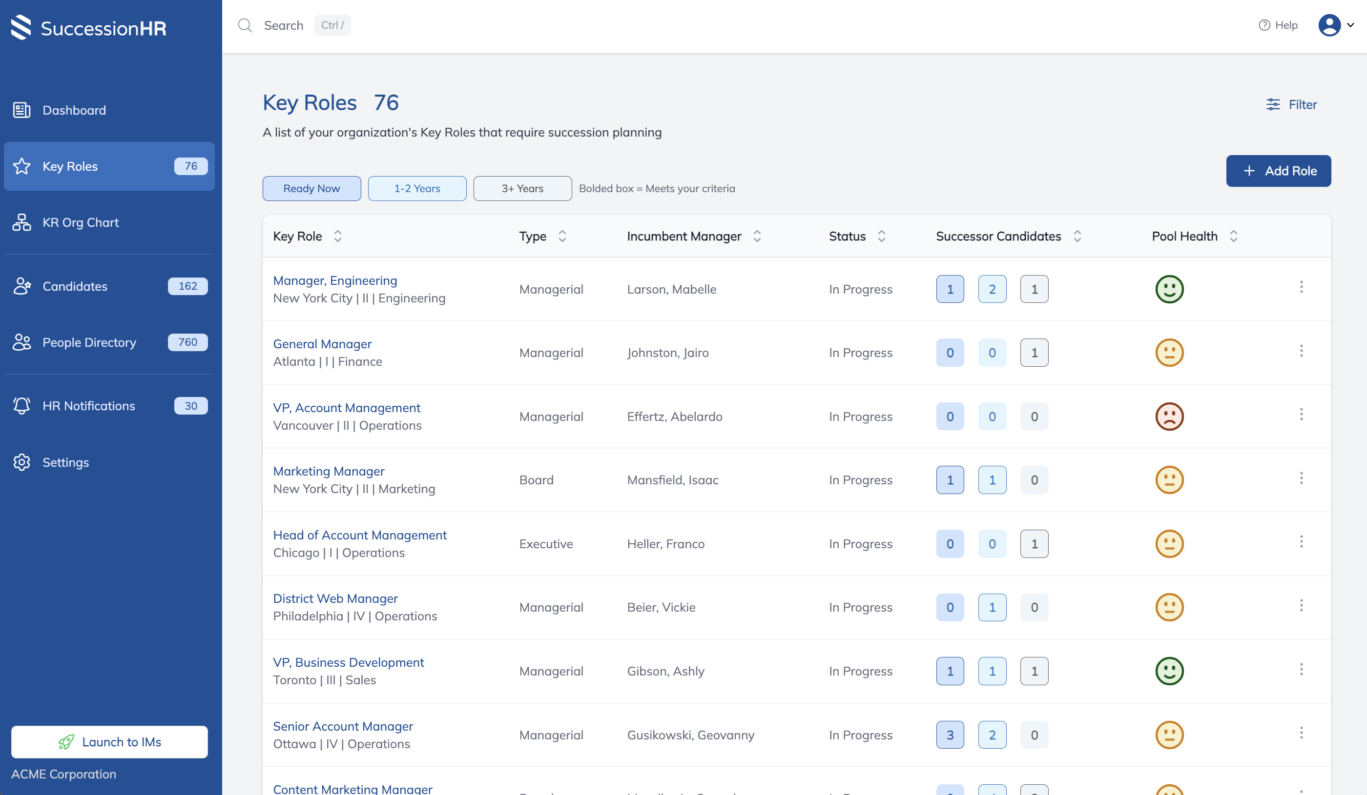Go to Candidates in sidebar

(x=75, y=286)
